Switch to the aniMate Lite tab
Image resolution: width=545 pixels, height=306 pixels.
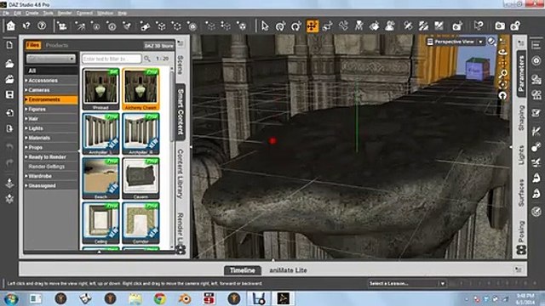point(288,270)
